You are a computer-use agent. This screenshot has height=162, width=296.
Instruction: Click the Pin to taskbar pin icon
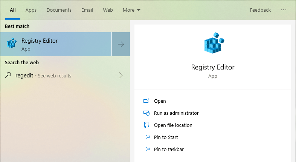(x=146, y=149)
